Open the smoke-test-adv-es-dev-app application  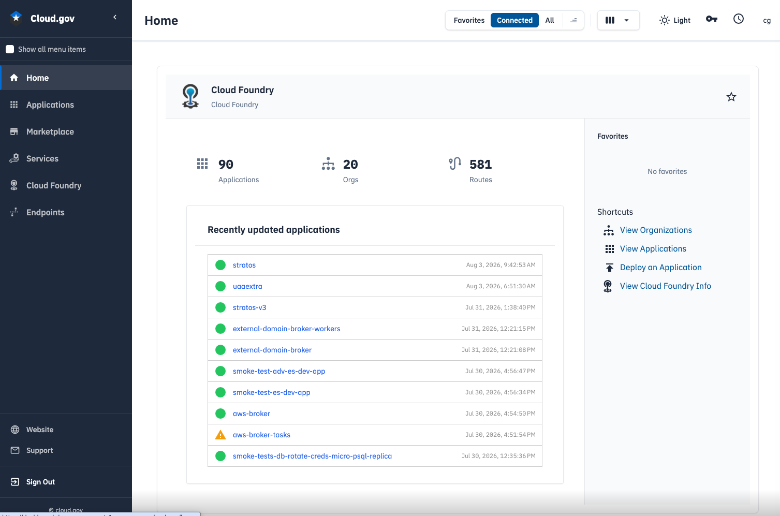[x=279, y=371]
